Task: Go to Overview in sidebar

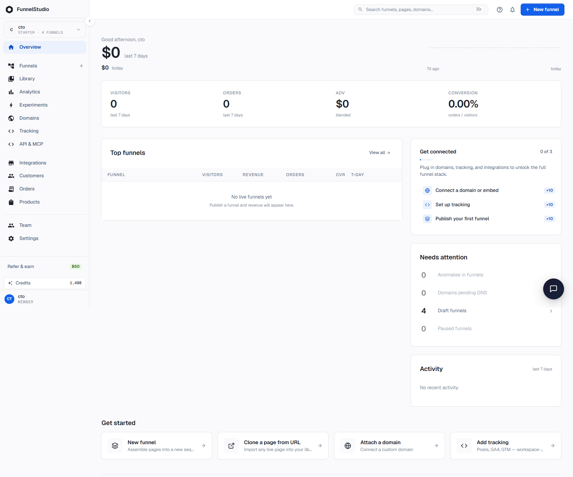Action: coord(45,47)
